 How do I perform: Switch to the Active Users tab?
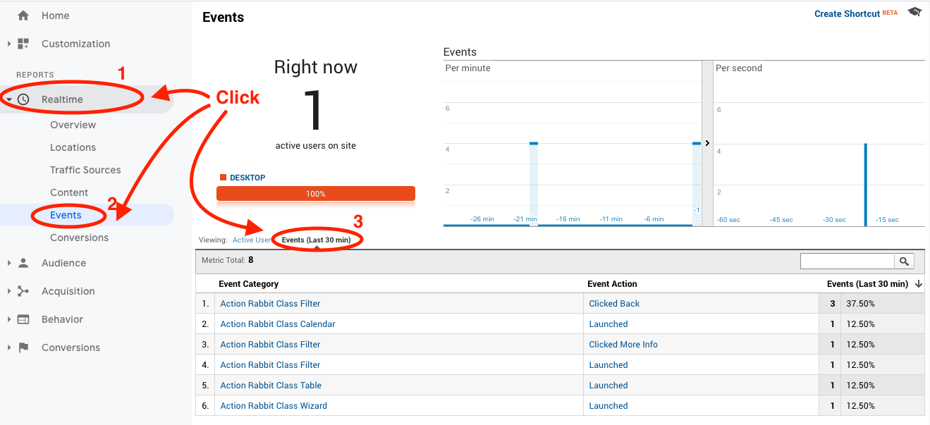(x=252, y=240)
